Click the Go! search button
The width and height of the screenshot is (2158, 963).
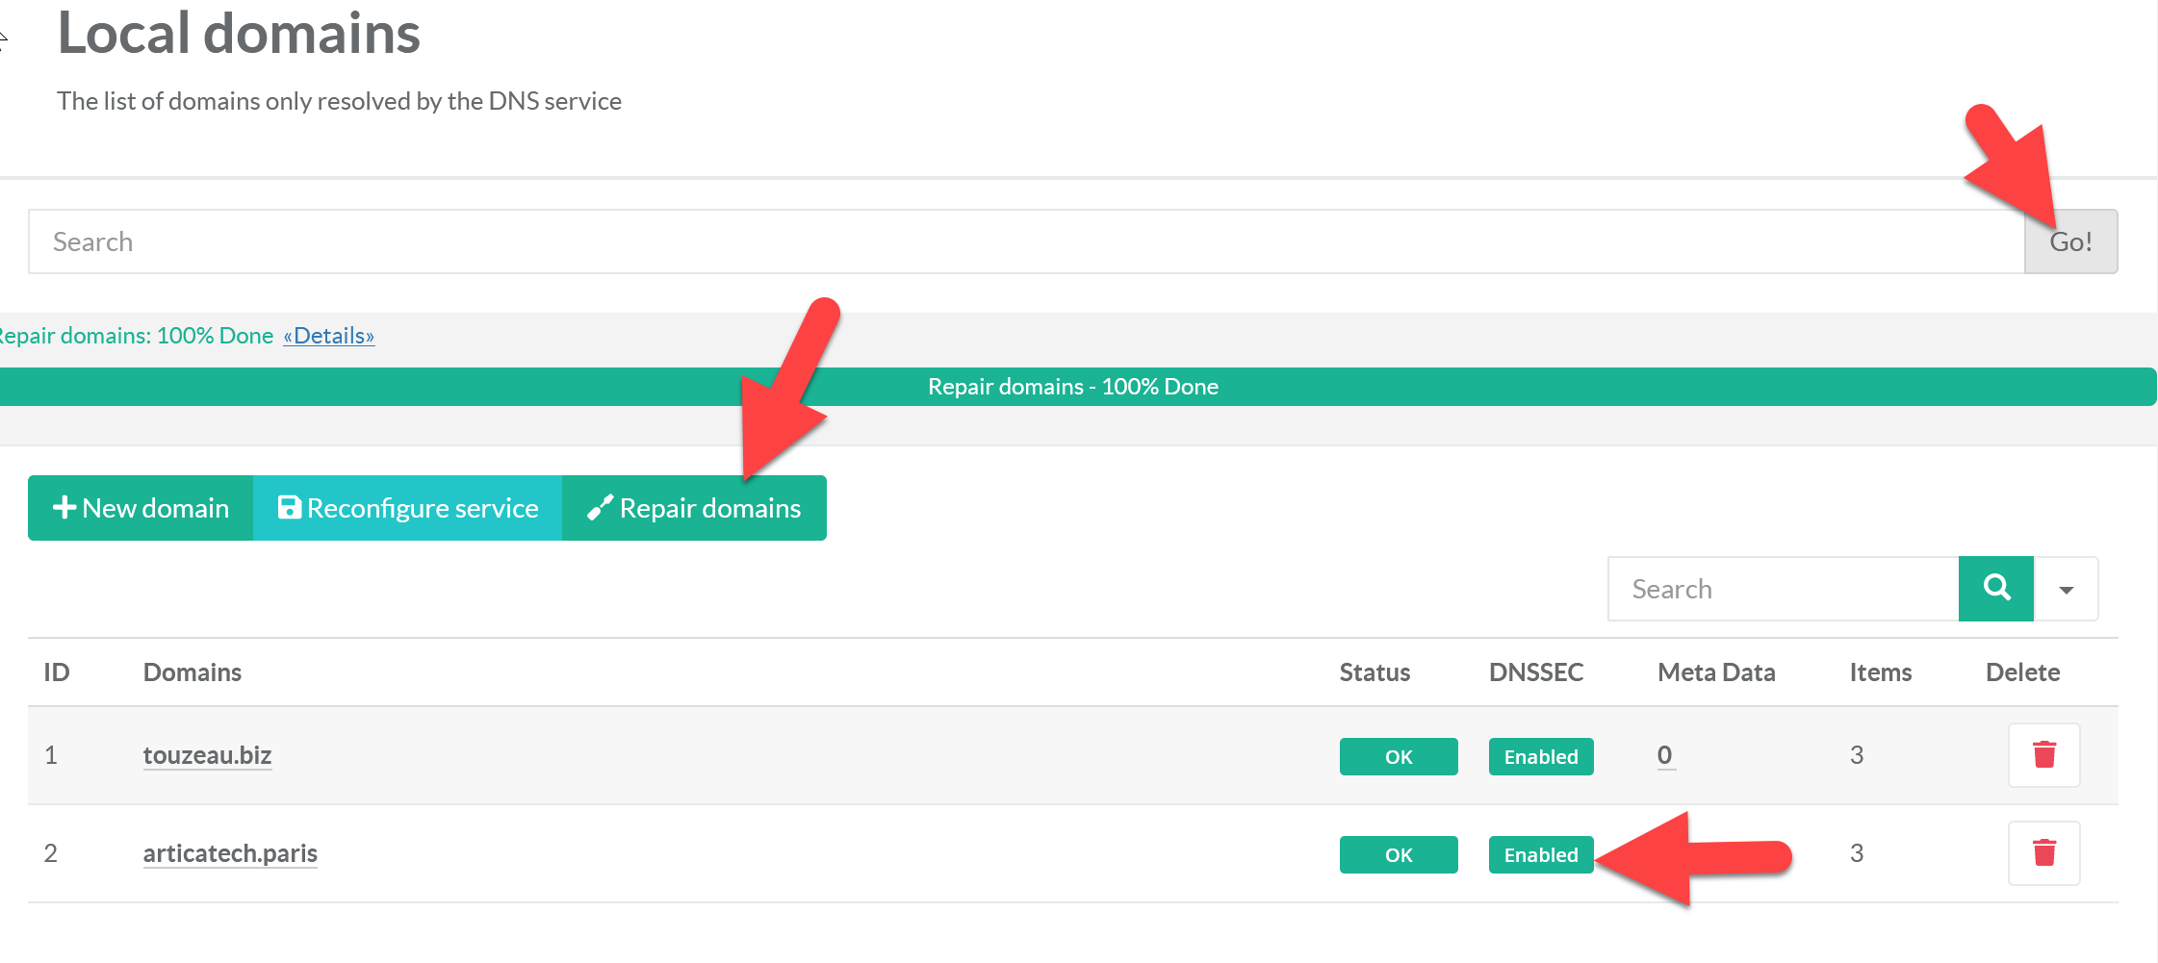[x=2070, y=241]
